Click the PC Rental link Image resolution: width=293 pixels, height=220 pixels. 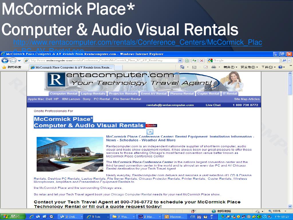(102, 99)
